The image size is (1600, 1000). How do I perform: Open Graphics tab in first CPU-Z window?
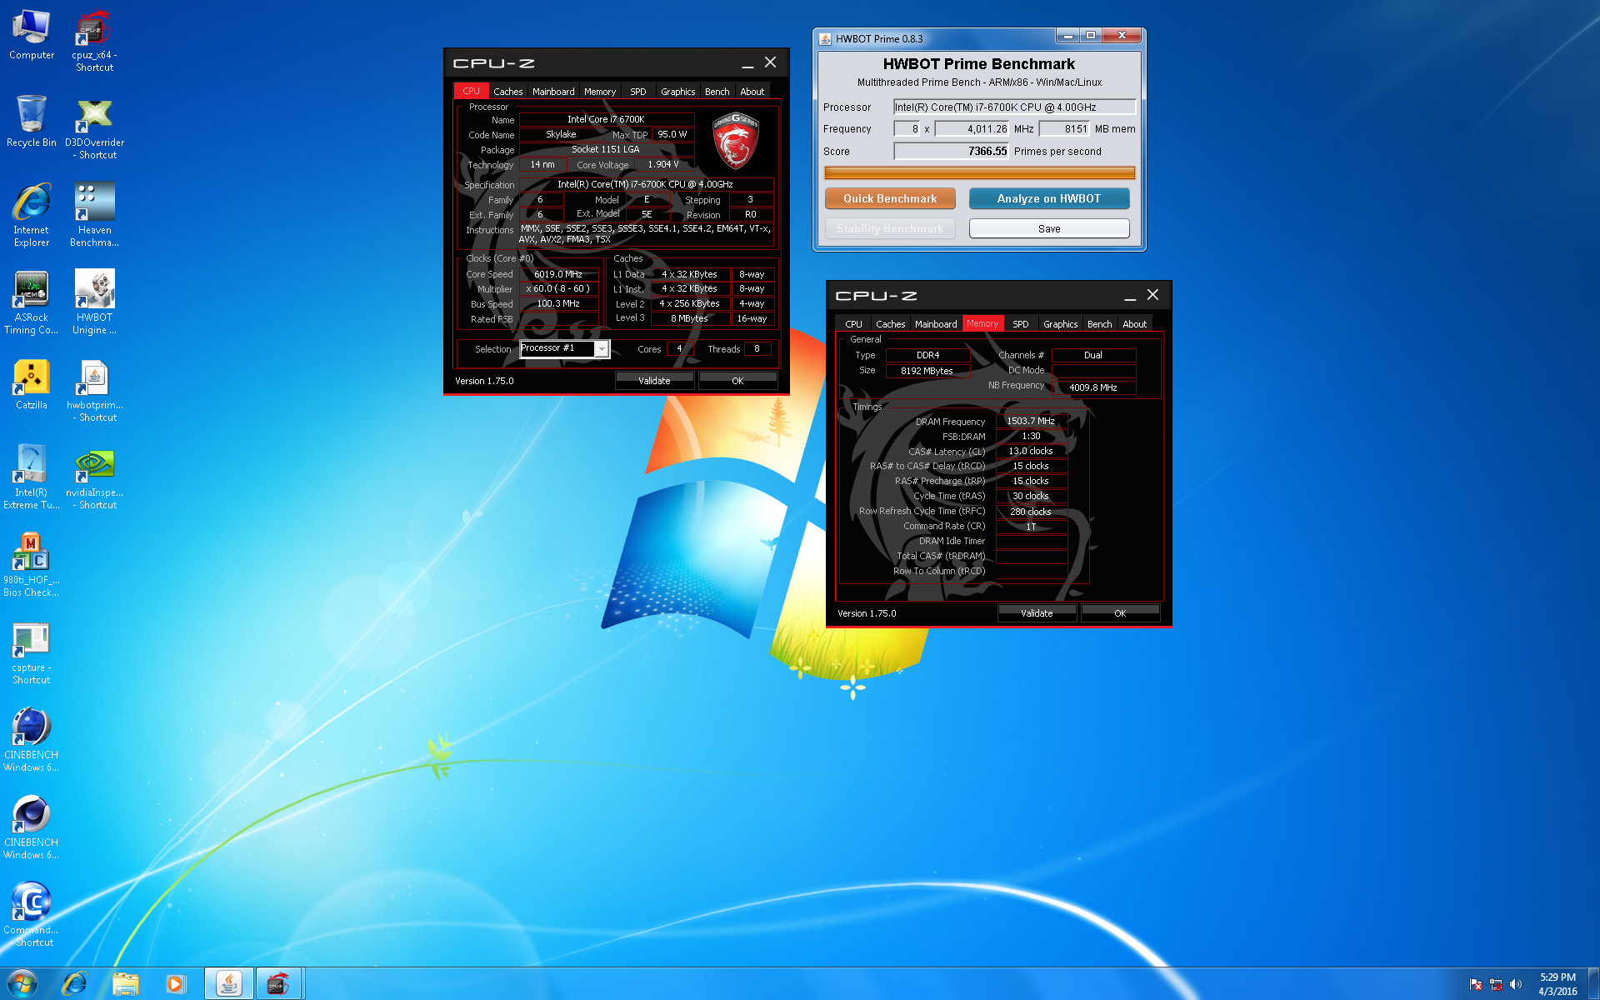coord(677,92)
